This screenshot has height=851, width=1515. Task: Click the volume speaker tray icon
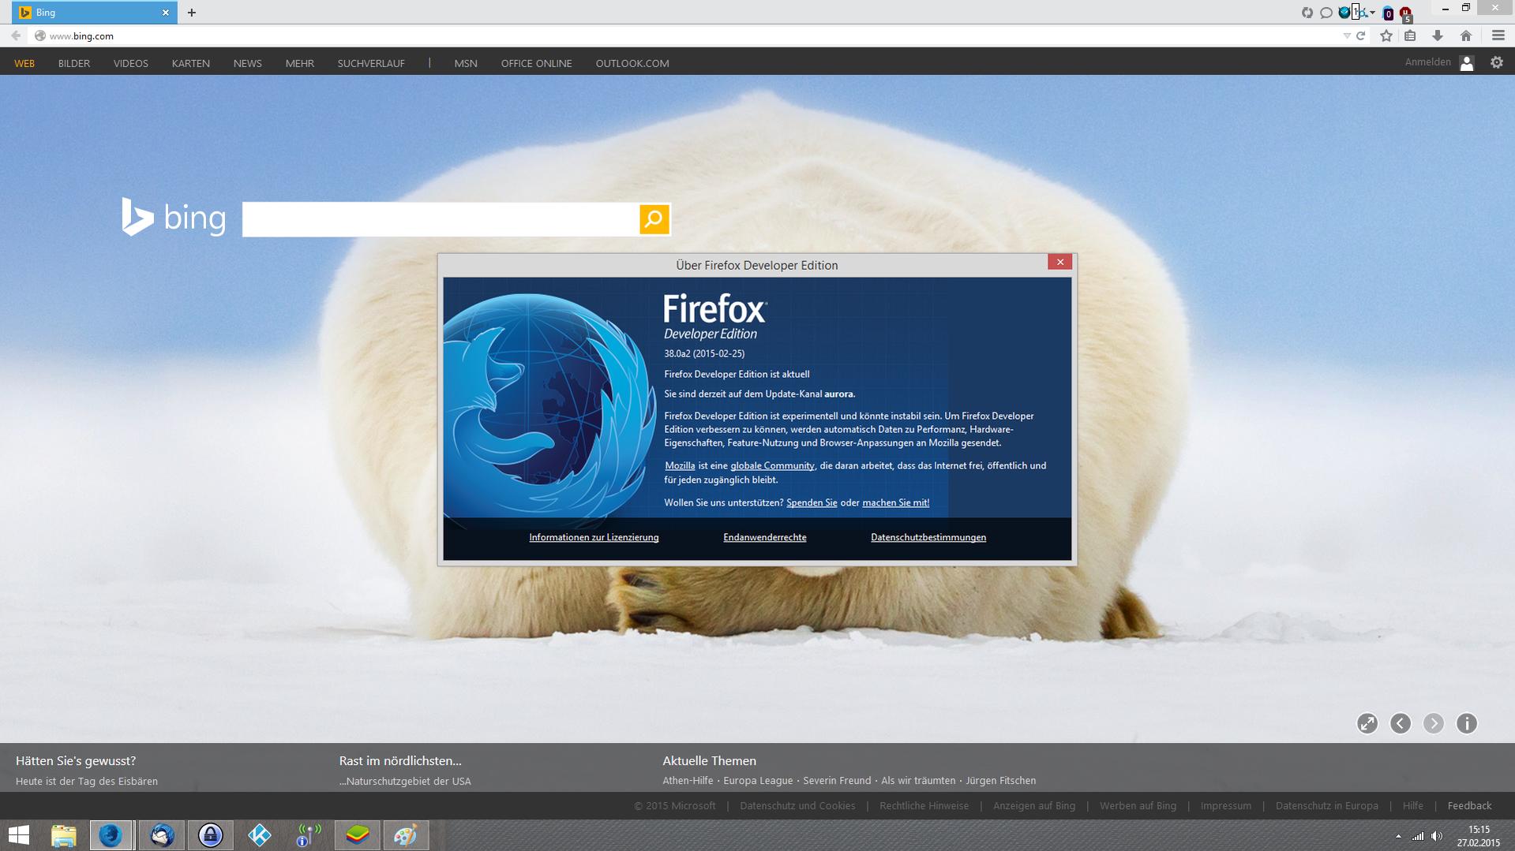(1436, 836)
